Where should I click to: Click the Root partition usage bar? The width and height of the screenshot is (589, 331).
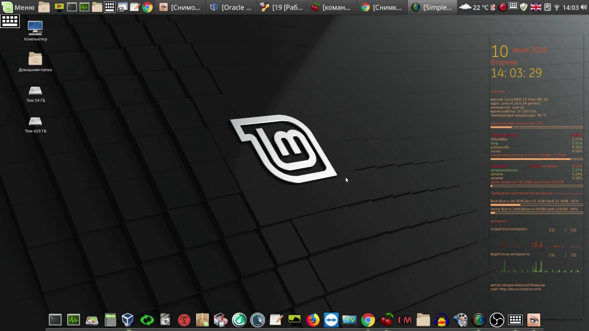(x=537, y=205)
